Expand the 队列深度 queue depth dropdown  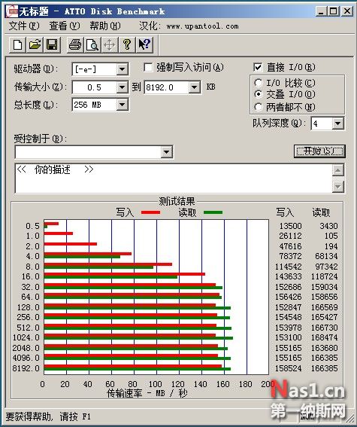coord(337,124)
